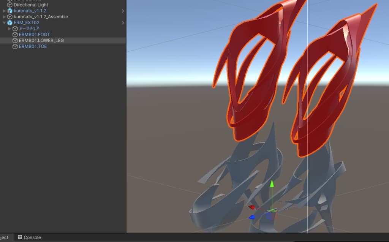Expand the kuronatu_v1.1.2 prefab
This screenshot has height=242, width=389.
click(x=4, y=11)
